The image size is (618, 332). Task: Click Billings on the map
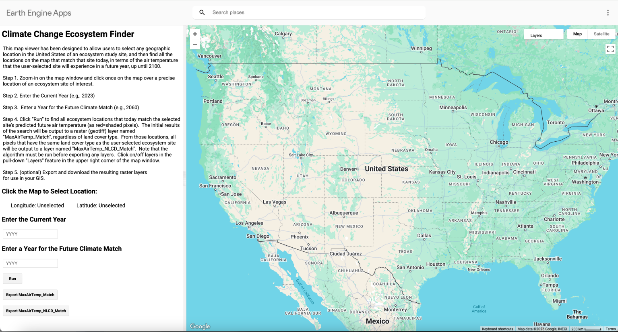pos(329,99)
